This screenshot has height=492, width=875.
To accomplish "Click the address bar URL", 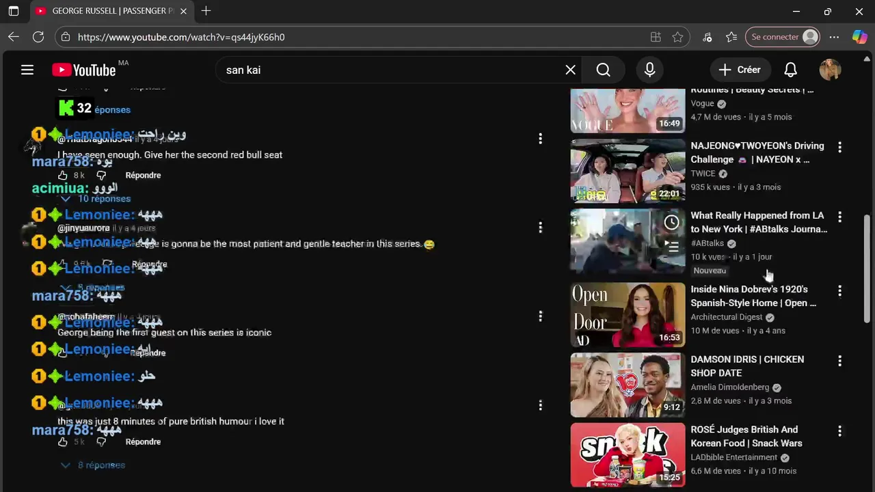I will pyautogui.click(x=181, y=37).
